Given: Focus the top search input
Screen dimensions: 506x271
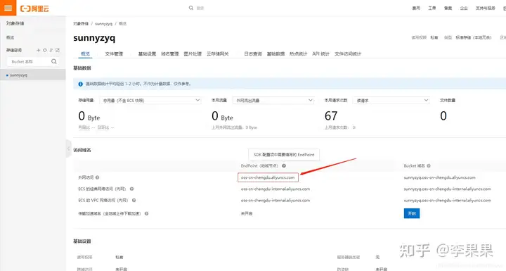Looking at the screenshot, I should point(200,8).
